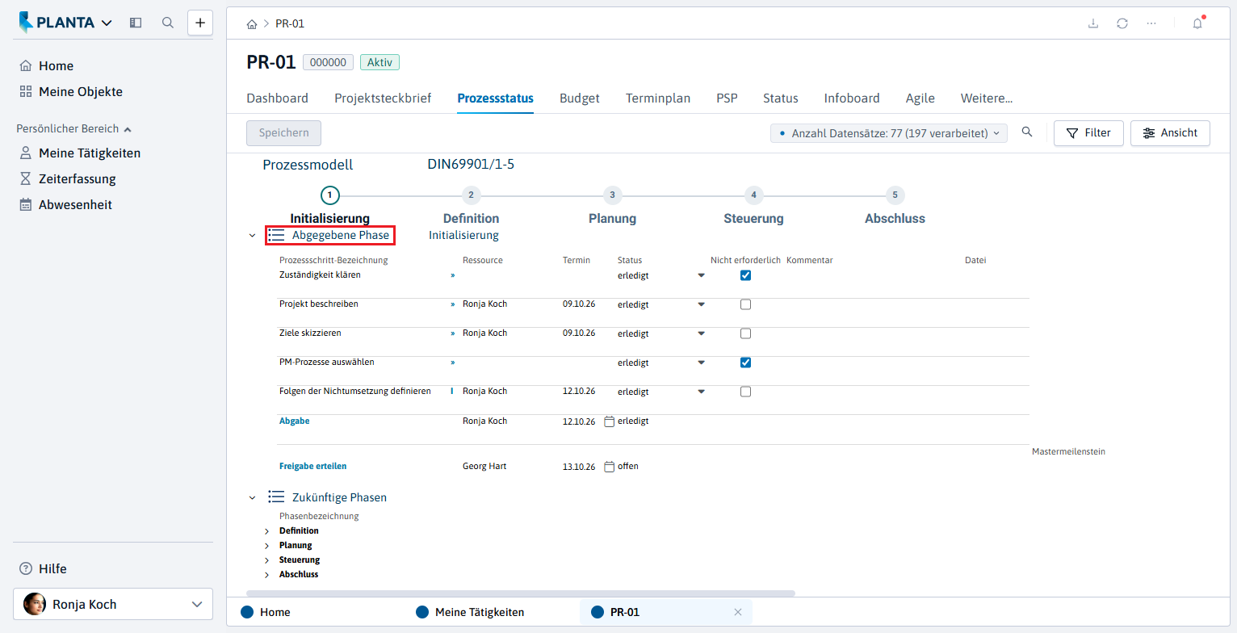The image size is (1237, 633).
Task: Click the list icon beside Zukünftige Phasen
Action: (276, 497)
